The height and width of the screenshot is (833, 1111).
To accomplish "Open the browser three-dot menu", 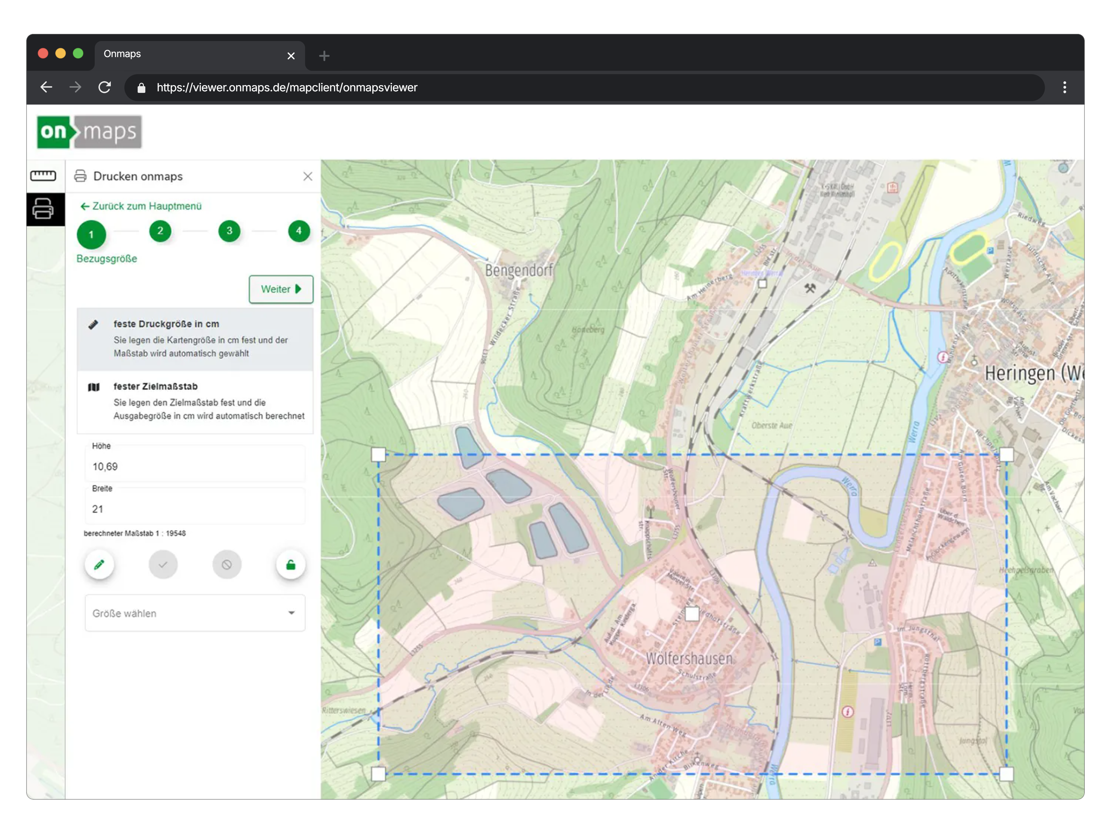I will [x=1064, y=87].
